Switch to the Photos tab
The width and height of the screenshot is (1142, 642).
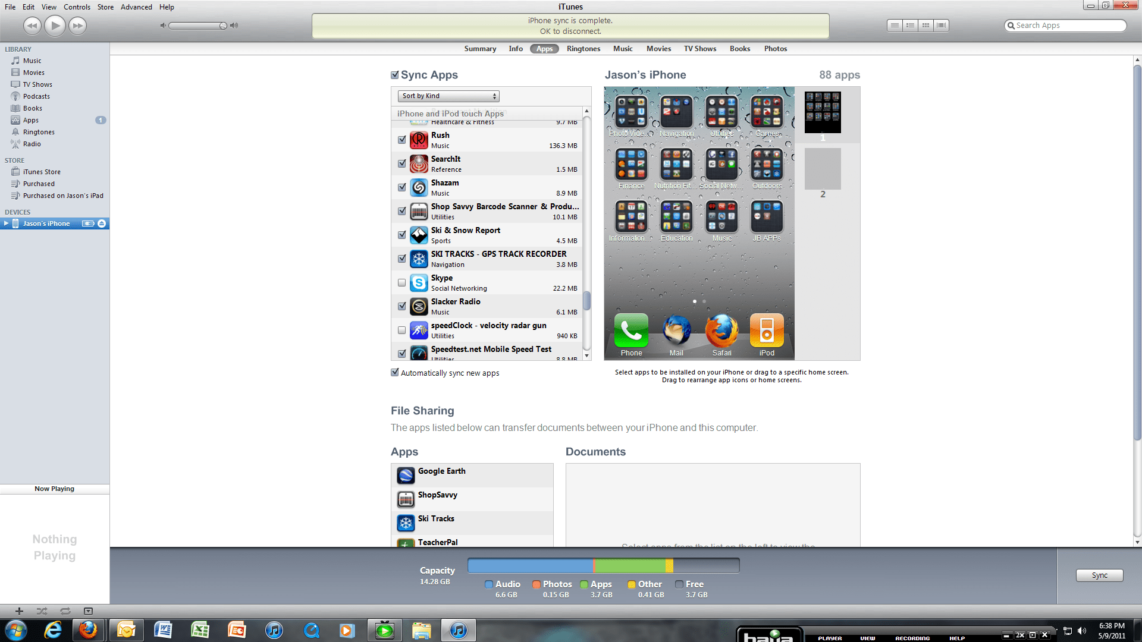(775, 49)
